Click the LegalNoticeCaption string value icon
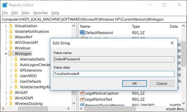Image resolution: width=187 pixels, height=112 pixels. tap(82, 93)
